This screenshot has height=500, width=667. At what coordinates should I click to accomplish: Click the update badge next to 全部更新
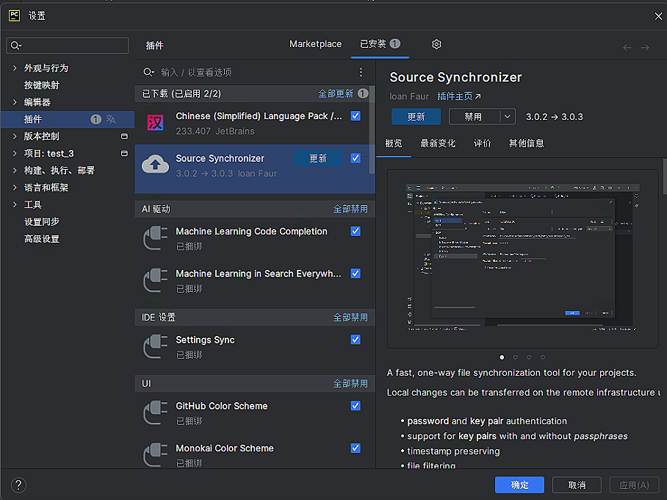click(363, 93)
